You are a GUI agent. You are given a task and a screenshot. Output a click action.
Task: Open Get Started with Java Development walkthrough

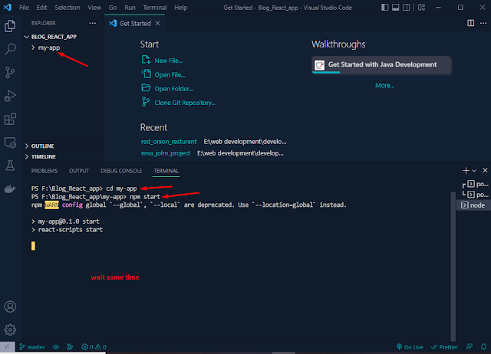pyautogui.click(x=381, y=65)
